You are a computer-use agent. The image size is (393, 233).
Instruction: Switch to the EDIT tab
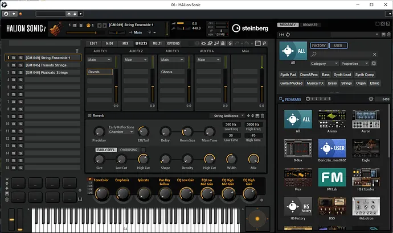pyautogui.click(x=93, y=43)
